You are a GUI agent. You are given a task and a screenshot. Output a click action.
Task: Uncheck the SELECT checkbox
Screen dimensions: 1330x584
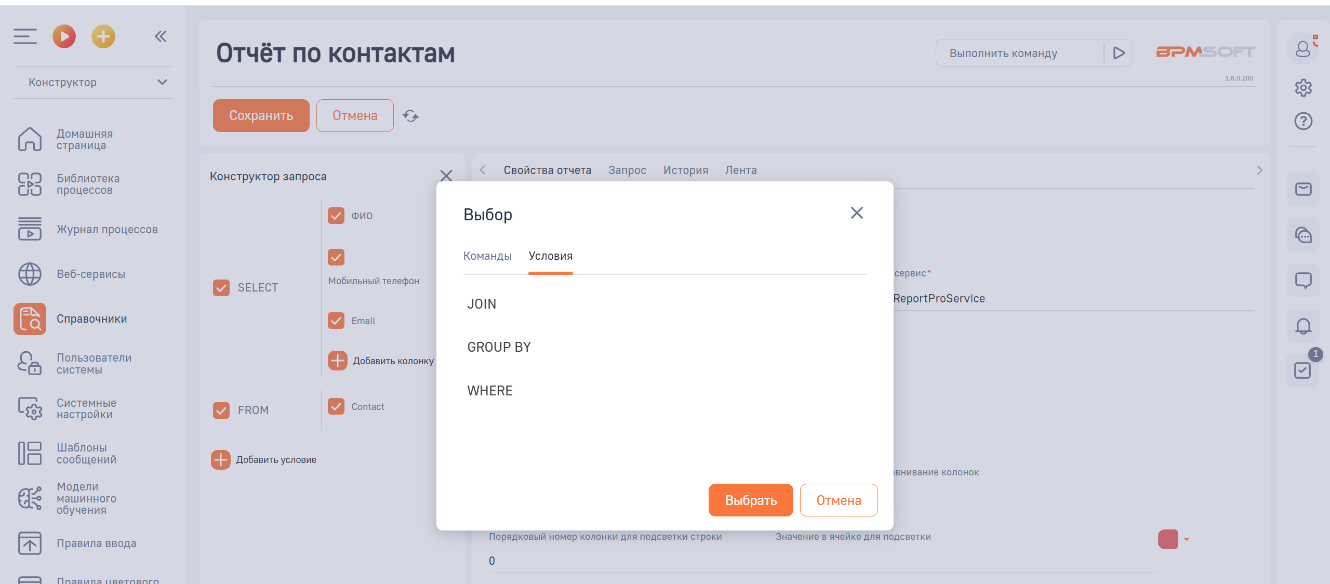point(221,288)
